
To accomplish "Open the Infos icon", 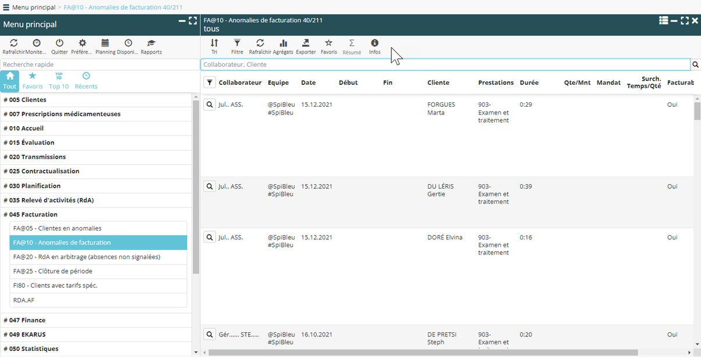I will coord(374,44).
